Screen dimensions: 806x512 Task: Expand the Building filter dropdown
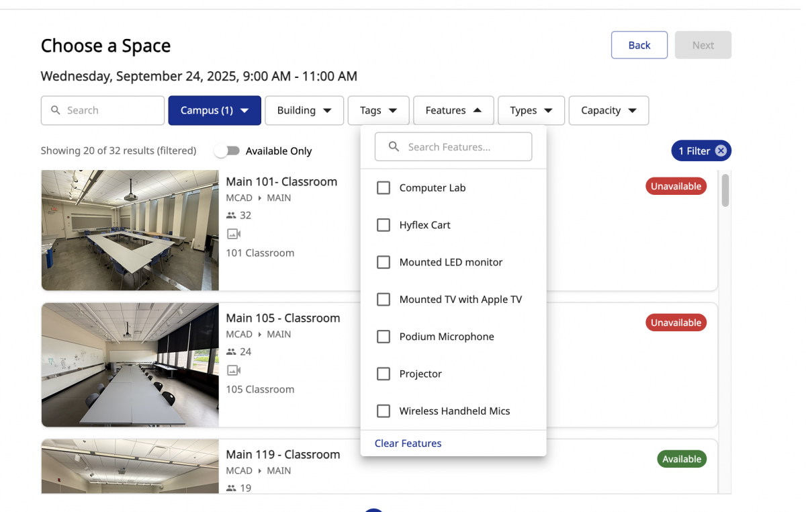tap(304, 110)
